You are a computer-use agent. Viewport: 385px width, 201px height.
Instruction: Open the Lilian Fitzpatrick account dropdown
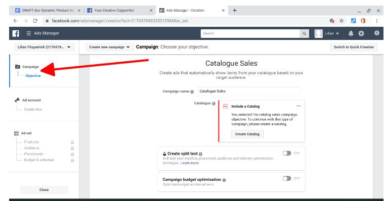(x=44, y=47)
